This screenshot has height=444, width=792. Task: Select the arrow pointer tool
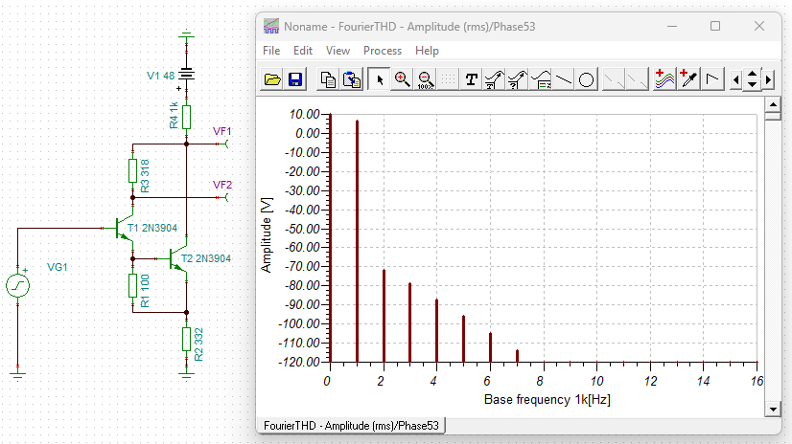pyautogui.click(x=379, y=79)
